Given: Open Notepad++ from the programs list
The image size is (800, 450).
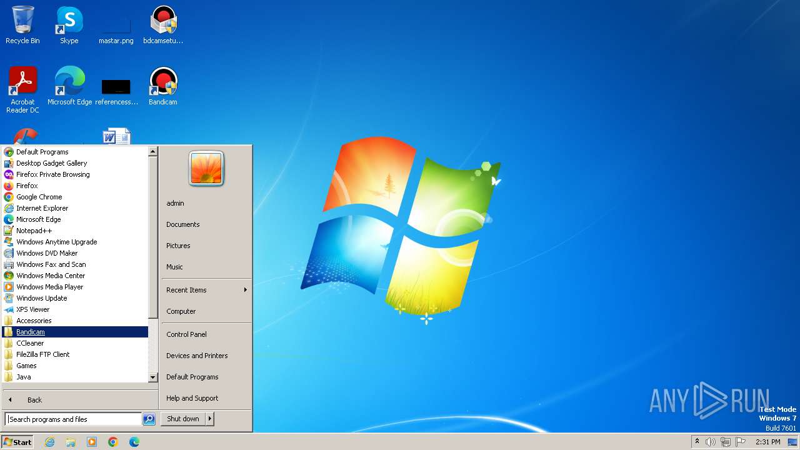Looking at the screenshot, I should click(x=75, y=231).
